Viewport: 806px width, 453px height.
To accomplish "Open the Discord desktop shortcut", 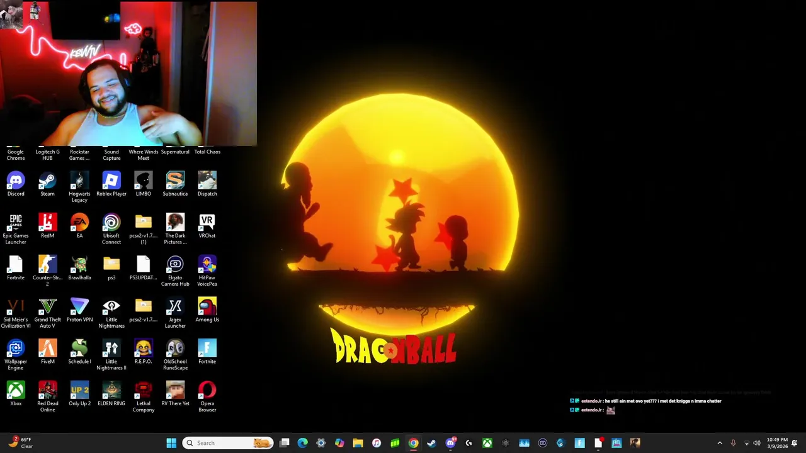I will (x=16, y=184).
